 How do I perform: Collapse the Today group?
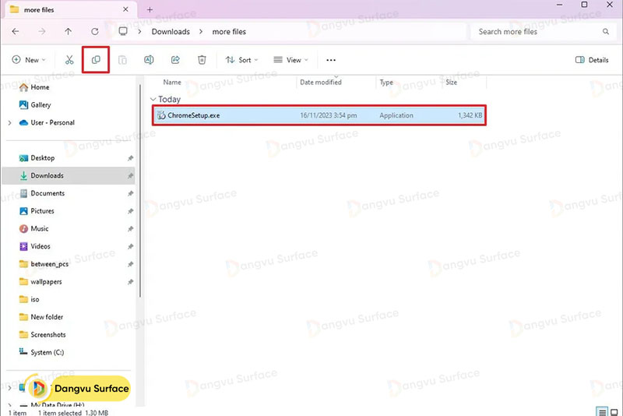(x=153, y=99)
